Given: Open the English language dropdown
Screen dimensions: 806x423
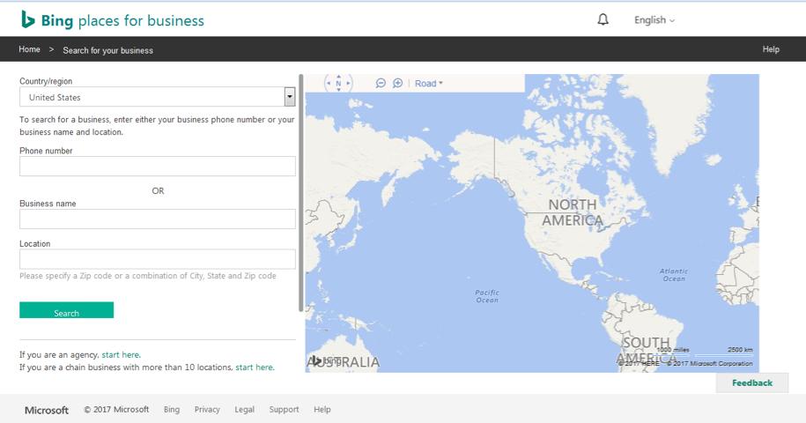Looking at the screenshot, I should point(654,20).
